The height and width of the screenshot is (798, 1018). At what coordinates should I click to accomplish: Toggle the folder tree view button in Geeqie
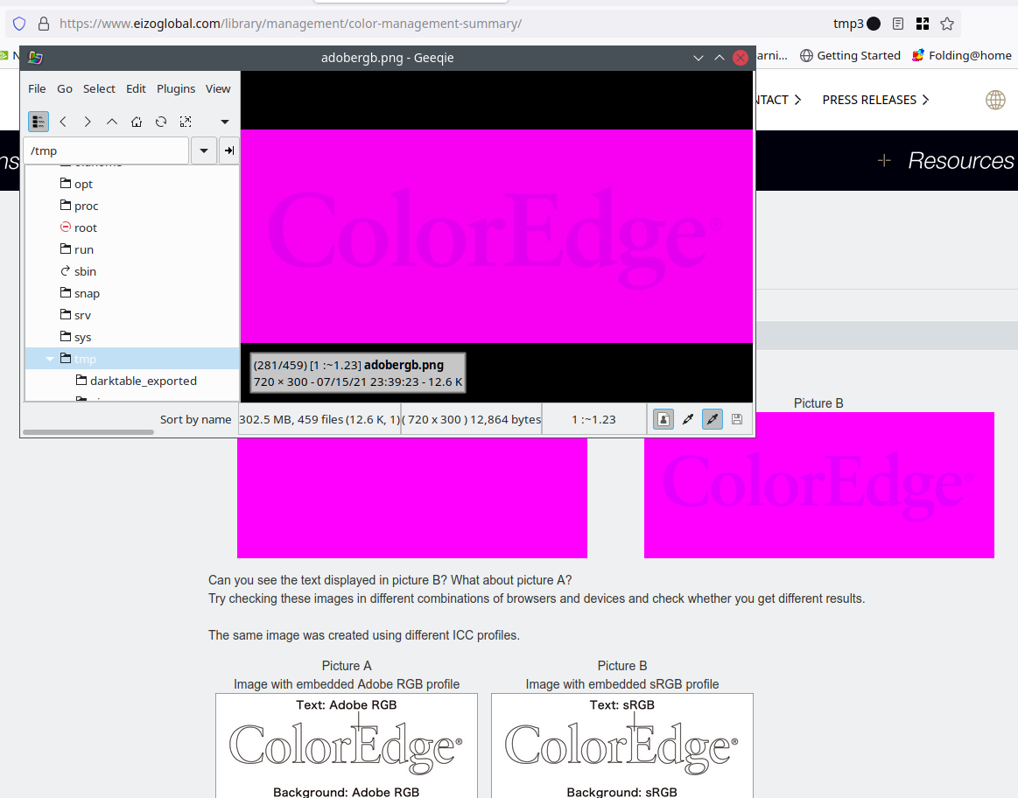(39, 122)
